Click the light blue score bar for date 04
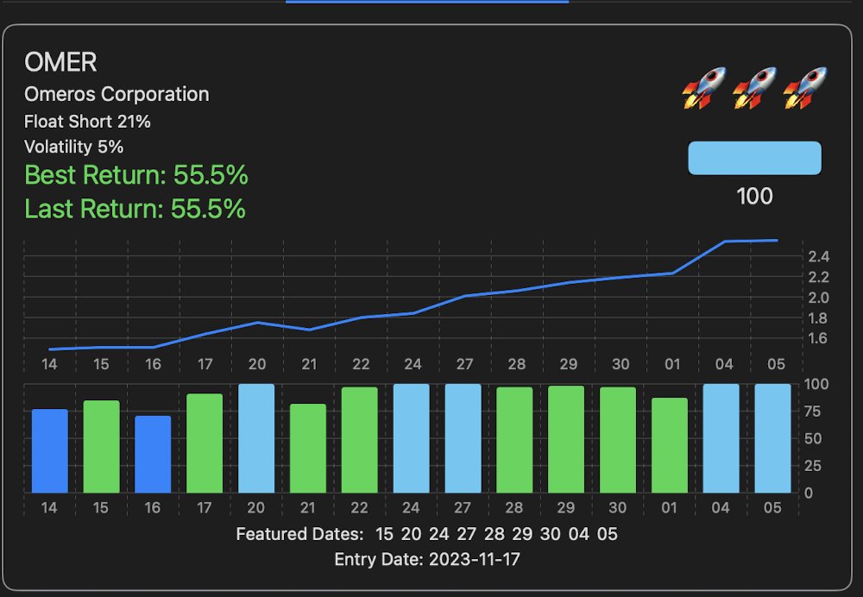This screenshot has width=863, height=597. 721,438
